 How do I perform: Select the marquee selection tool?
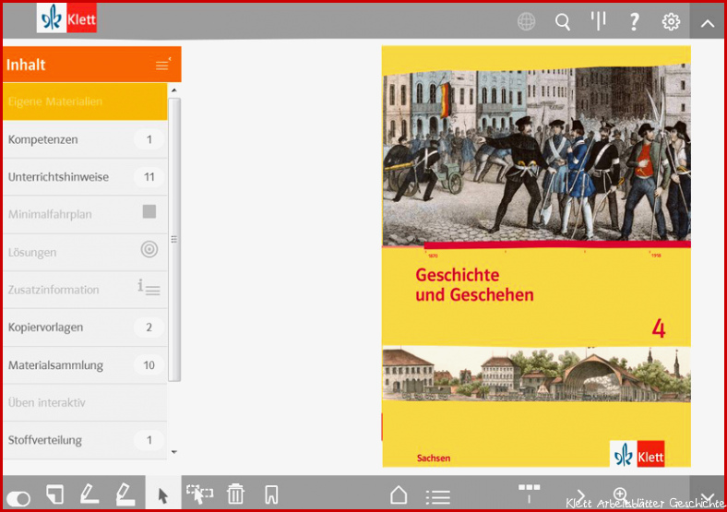point(200,494)
